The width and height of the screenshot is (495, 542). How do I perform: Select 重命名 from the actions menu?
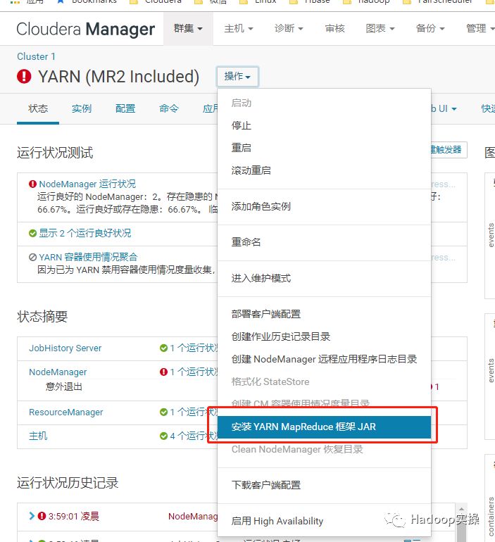pos(324,242)
